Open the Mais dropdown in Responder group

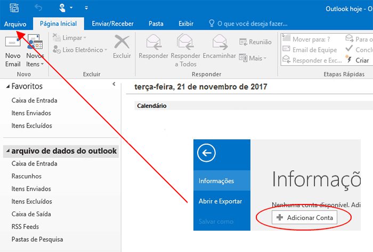point(253,58)
